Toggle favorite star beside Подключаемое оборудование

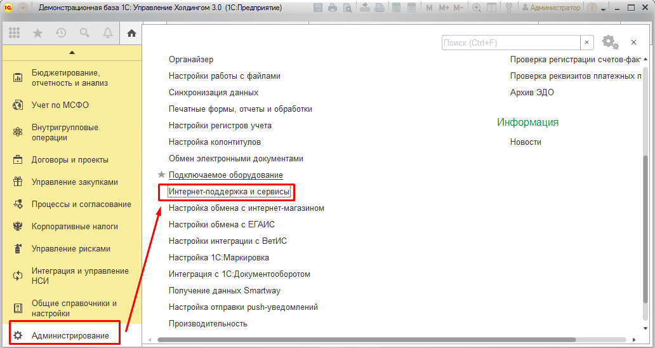coord(161,175)
